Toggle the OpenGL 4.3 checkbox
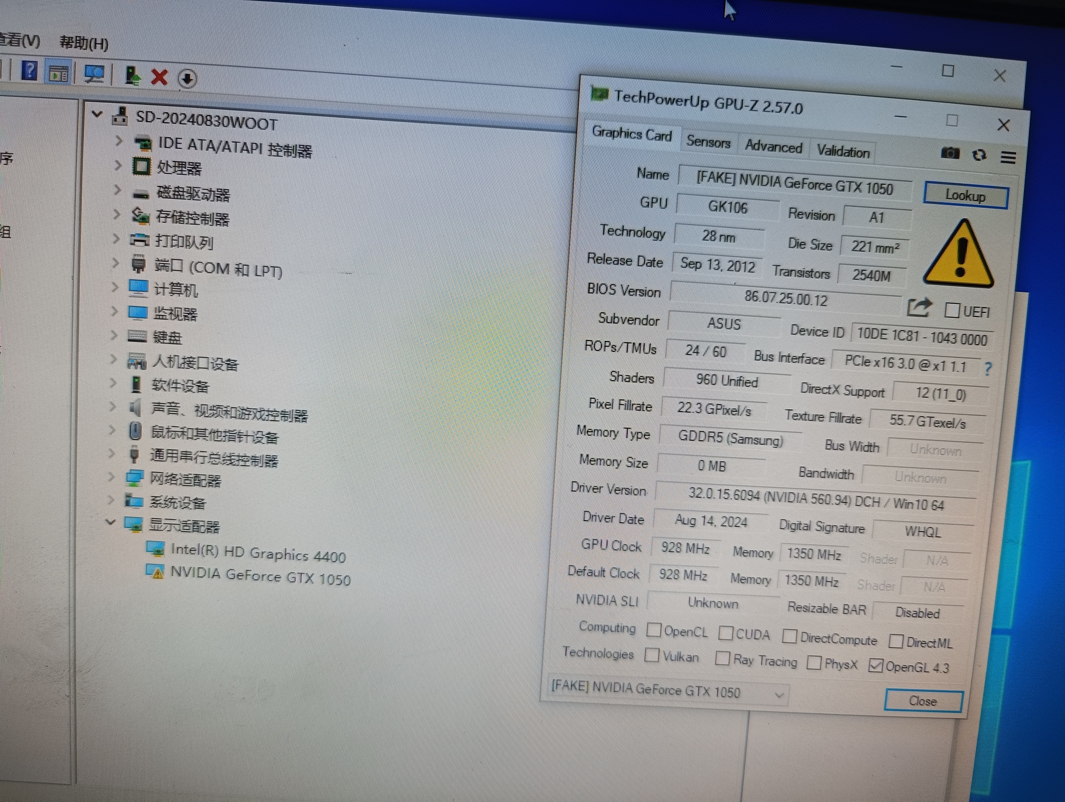The width and height of the screenshot is (1065, 802). point(875,665)
